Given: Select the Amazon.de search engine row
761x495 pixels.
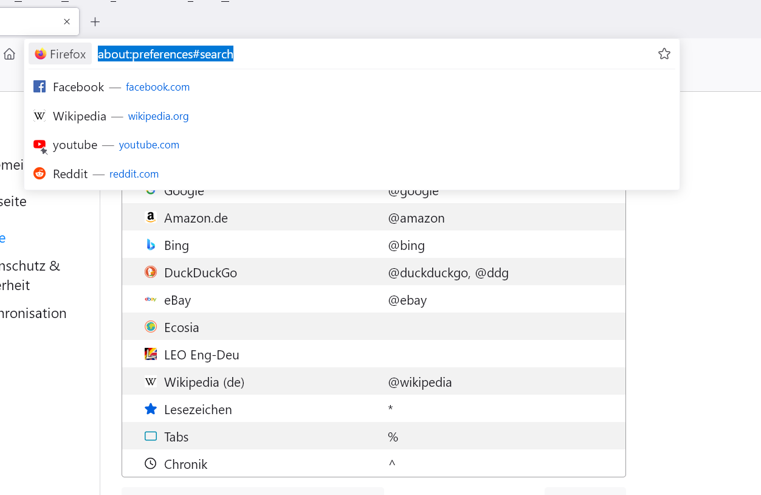Looking at the screenshot, I should coord(196,218).
